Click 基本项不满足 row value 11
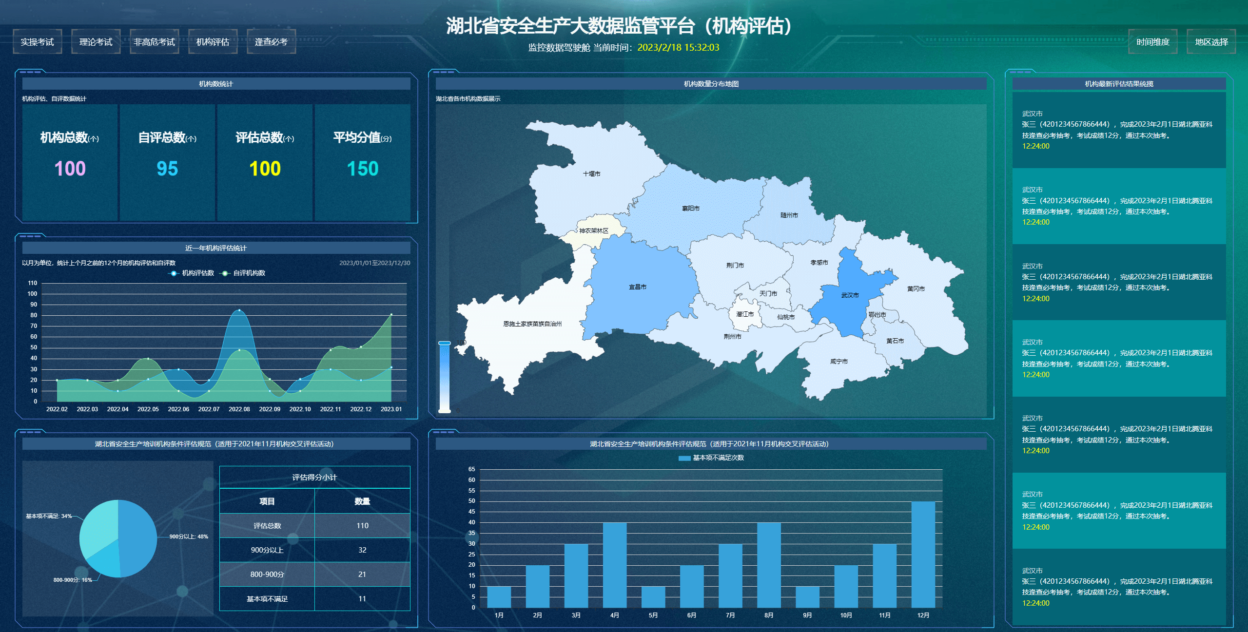Image resolution: width=1248 pixels, height=632 pixels. pyautogui.click(x=362, y=598)
